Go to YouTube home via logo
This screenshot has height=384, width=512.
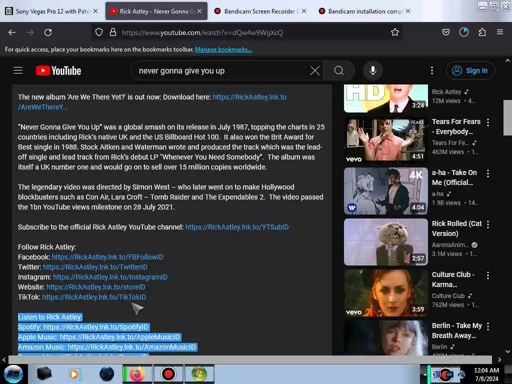click(58, 70)
